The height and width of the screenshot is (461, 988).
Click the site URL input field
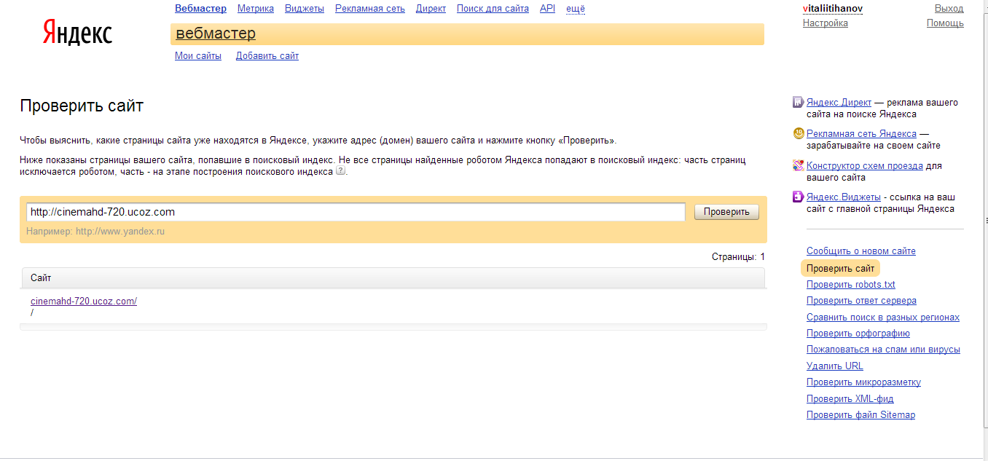tap(356, 212)
